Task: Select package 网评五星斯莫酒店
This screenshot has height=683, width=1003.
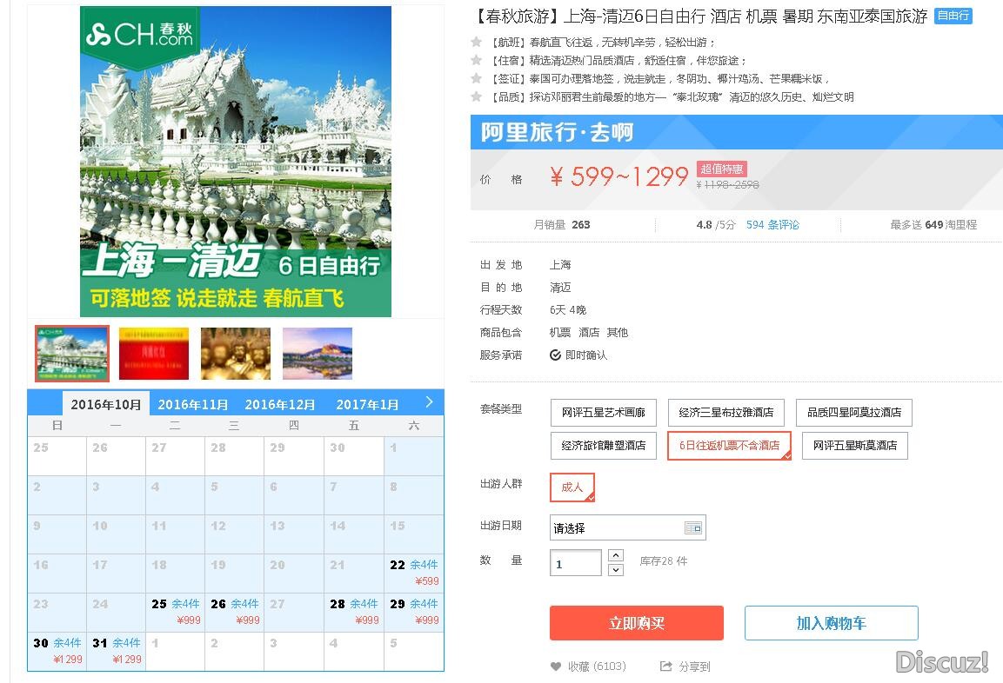Action: pyautogui.click(x=855, y=445)
